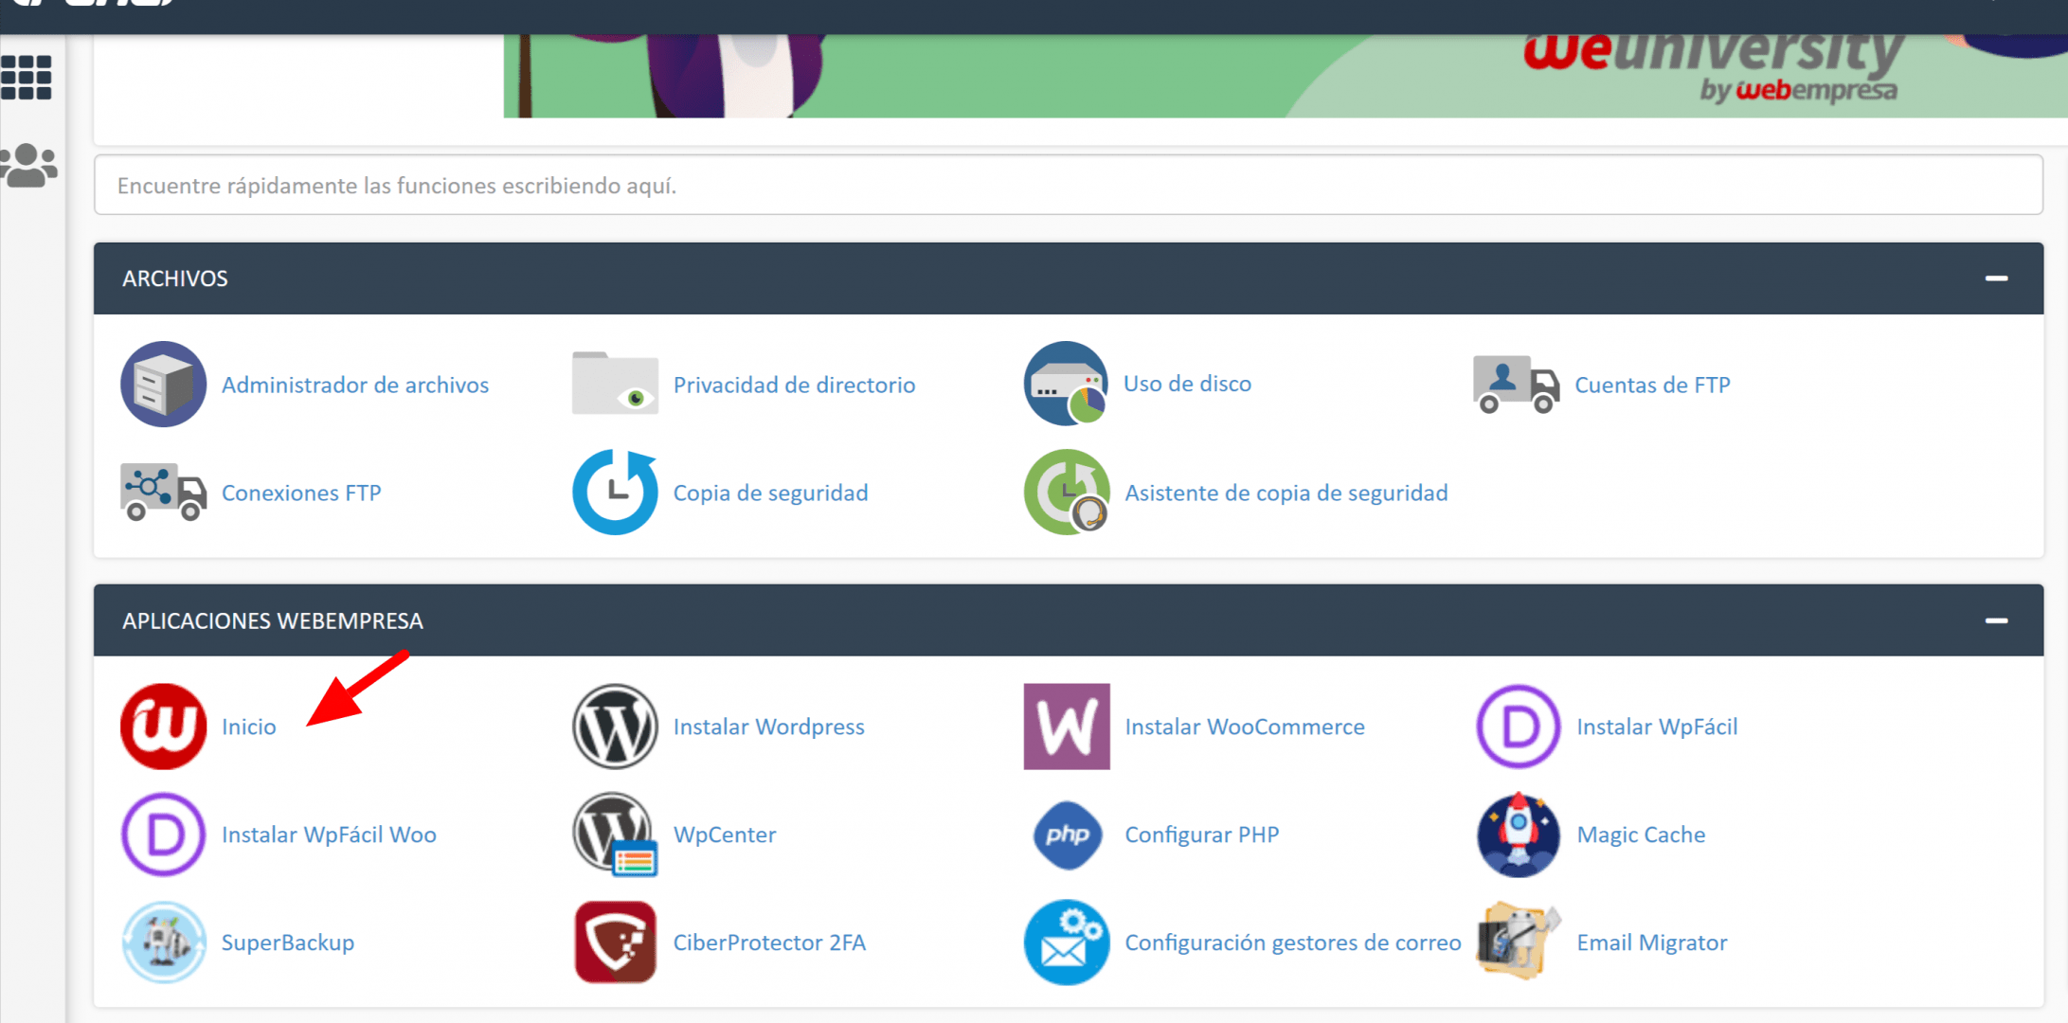
Task: Open the Administrador de archivos link
Action: pos(355,385)
